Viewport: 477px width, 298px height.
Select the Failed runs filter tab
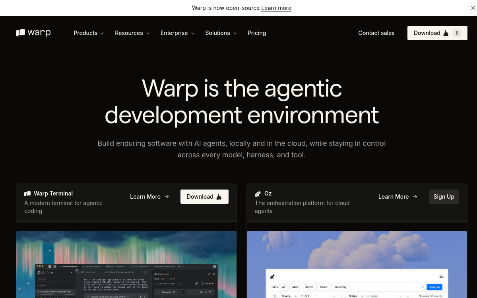coord(324,287)
